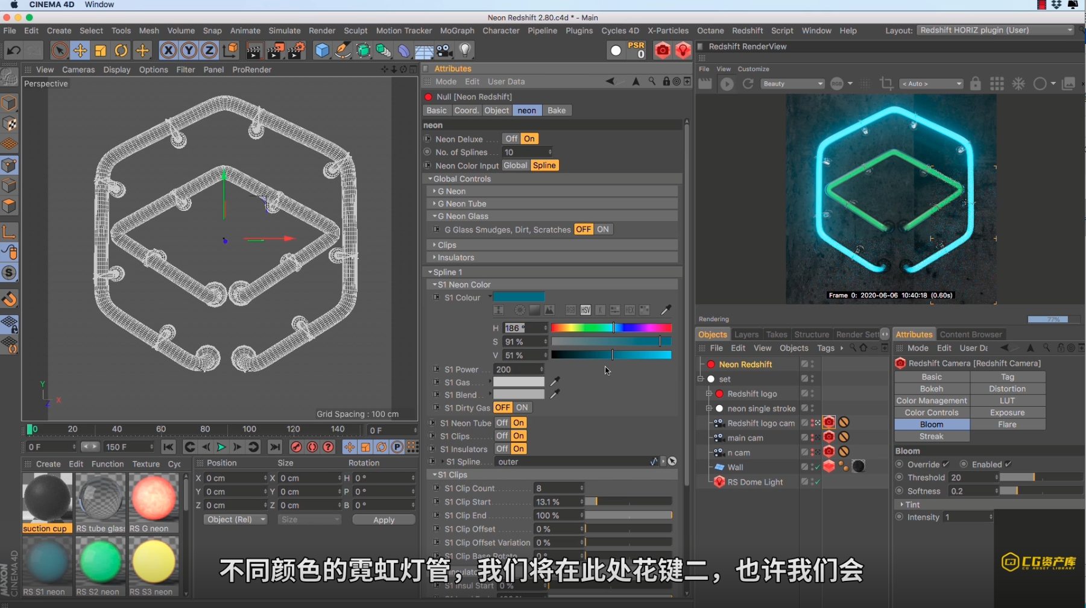Turn S1 Insulators Off
This screenshot has width=1086, height=608.
click(x=502, y=449)
